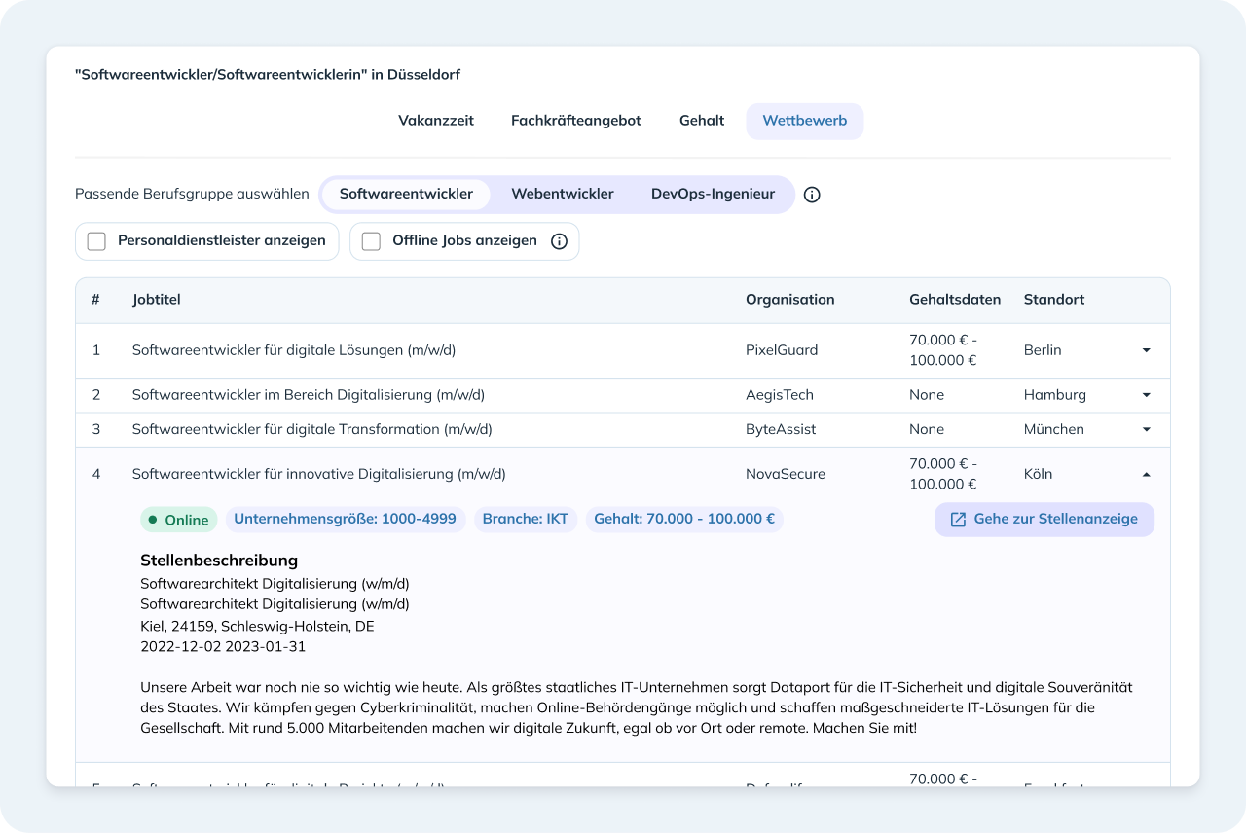Choose DevOps-Ingenieur job group

714,194
